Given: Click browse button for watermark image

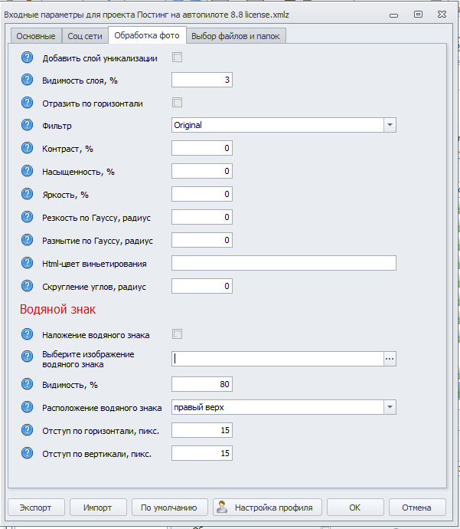Looking at the screenshot, I should coord(390,358).
